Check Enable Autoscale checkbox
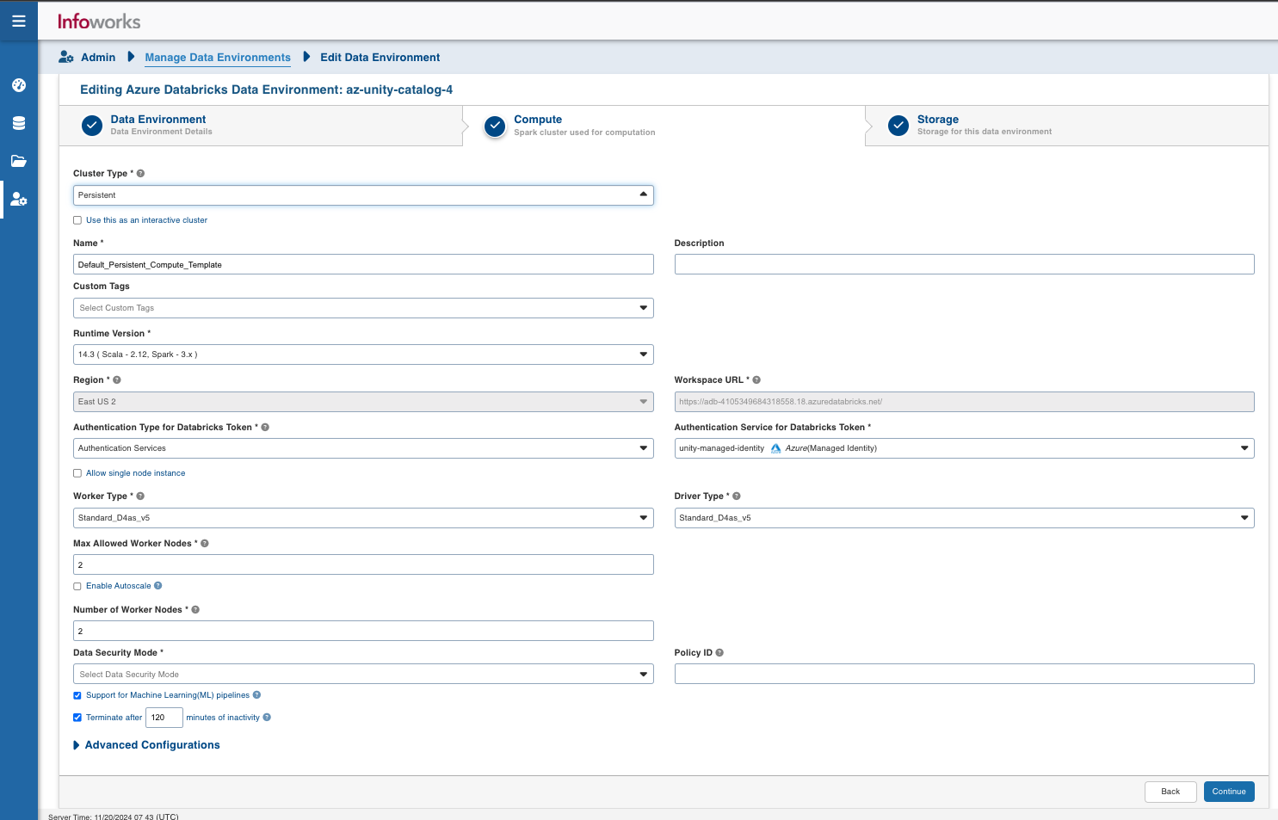1278x820 pixels. pos(77,586)
